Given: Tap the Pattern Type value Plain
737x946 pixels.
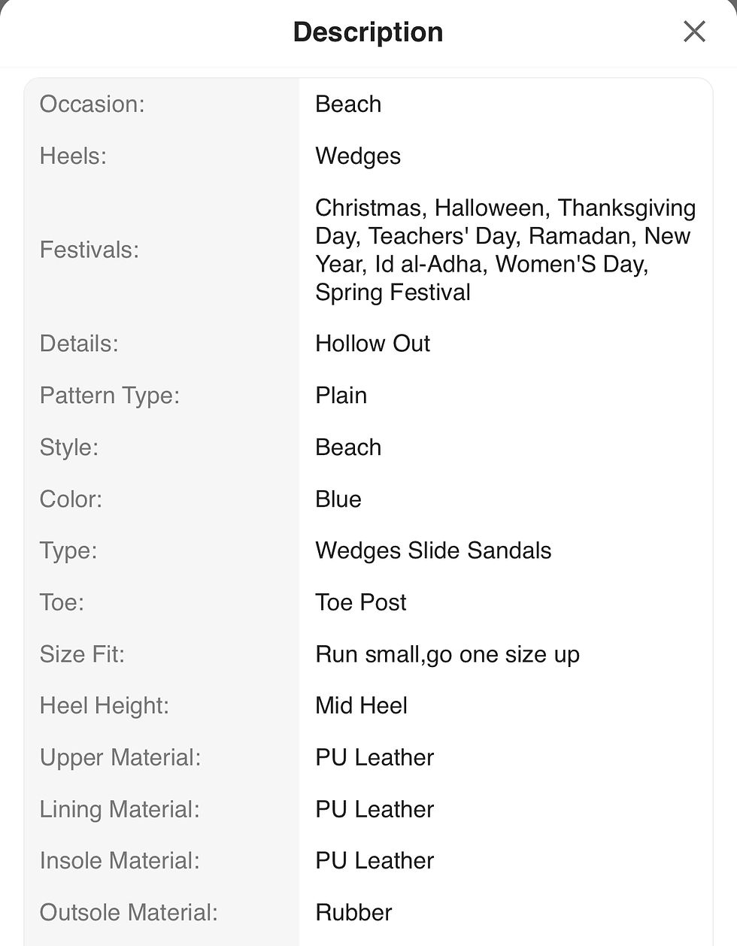Looking at the screenshot, I should click(x=341, y=396).
